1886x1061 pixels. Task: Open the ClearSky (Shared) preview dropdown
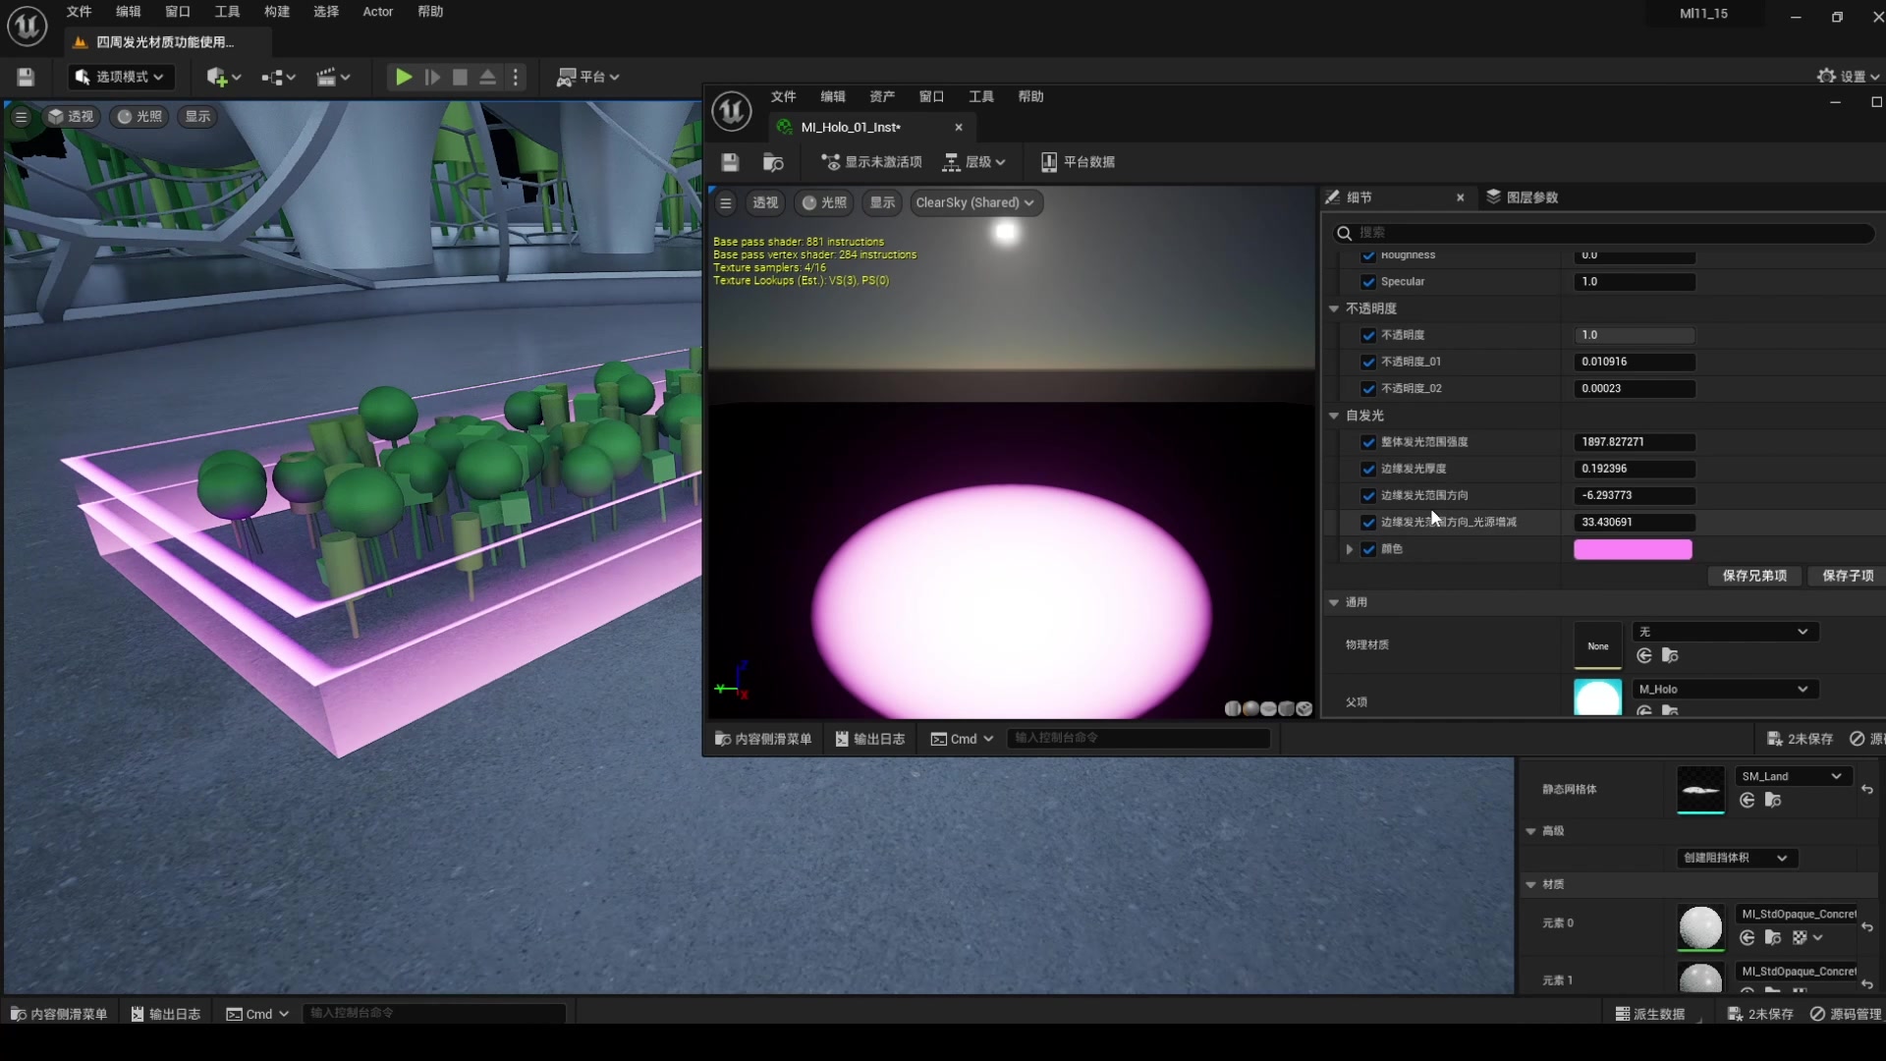tap(974, 202)
